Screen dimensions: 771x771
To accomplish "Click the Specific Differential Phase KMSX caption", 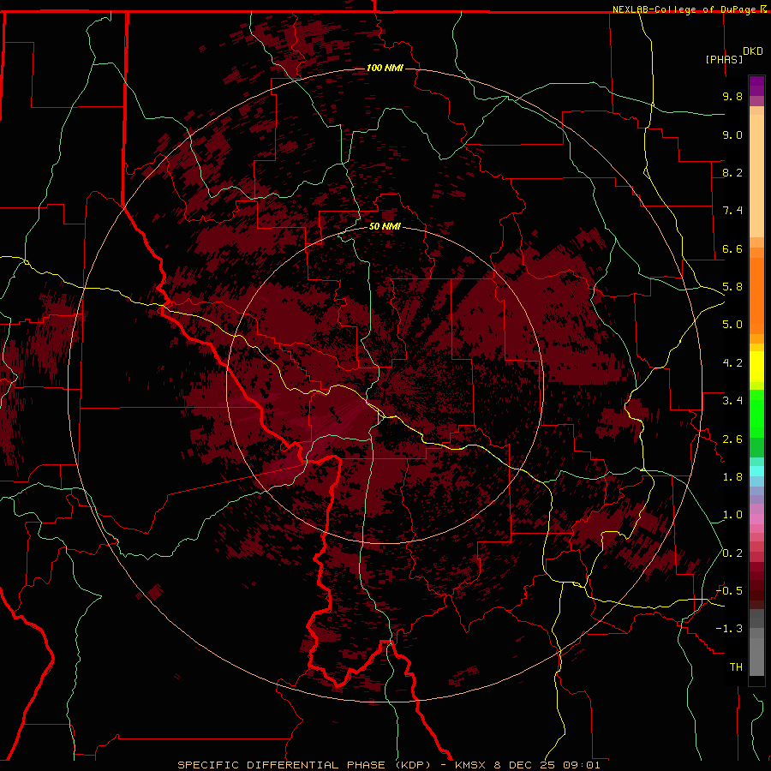I will pos(389,765).
